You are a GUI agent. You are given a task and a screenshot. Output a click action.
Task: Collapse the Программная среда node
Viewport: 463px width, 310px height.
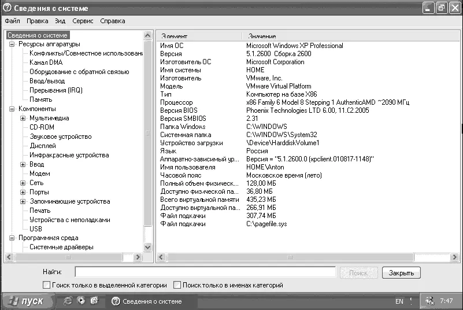(12, 238)
